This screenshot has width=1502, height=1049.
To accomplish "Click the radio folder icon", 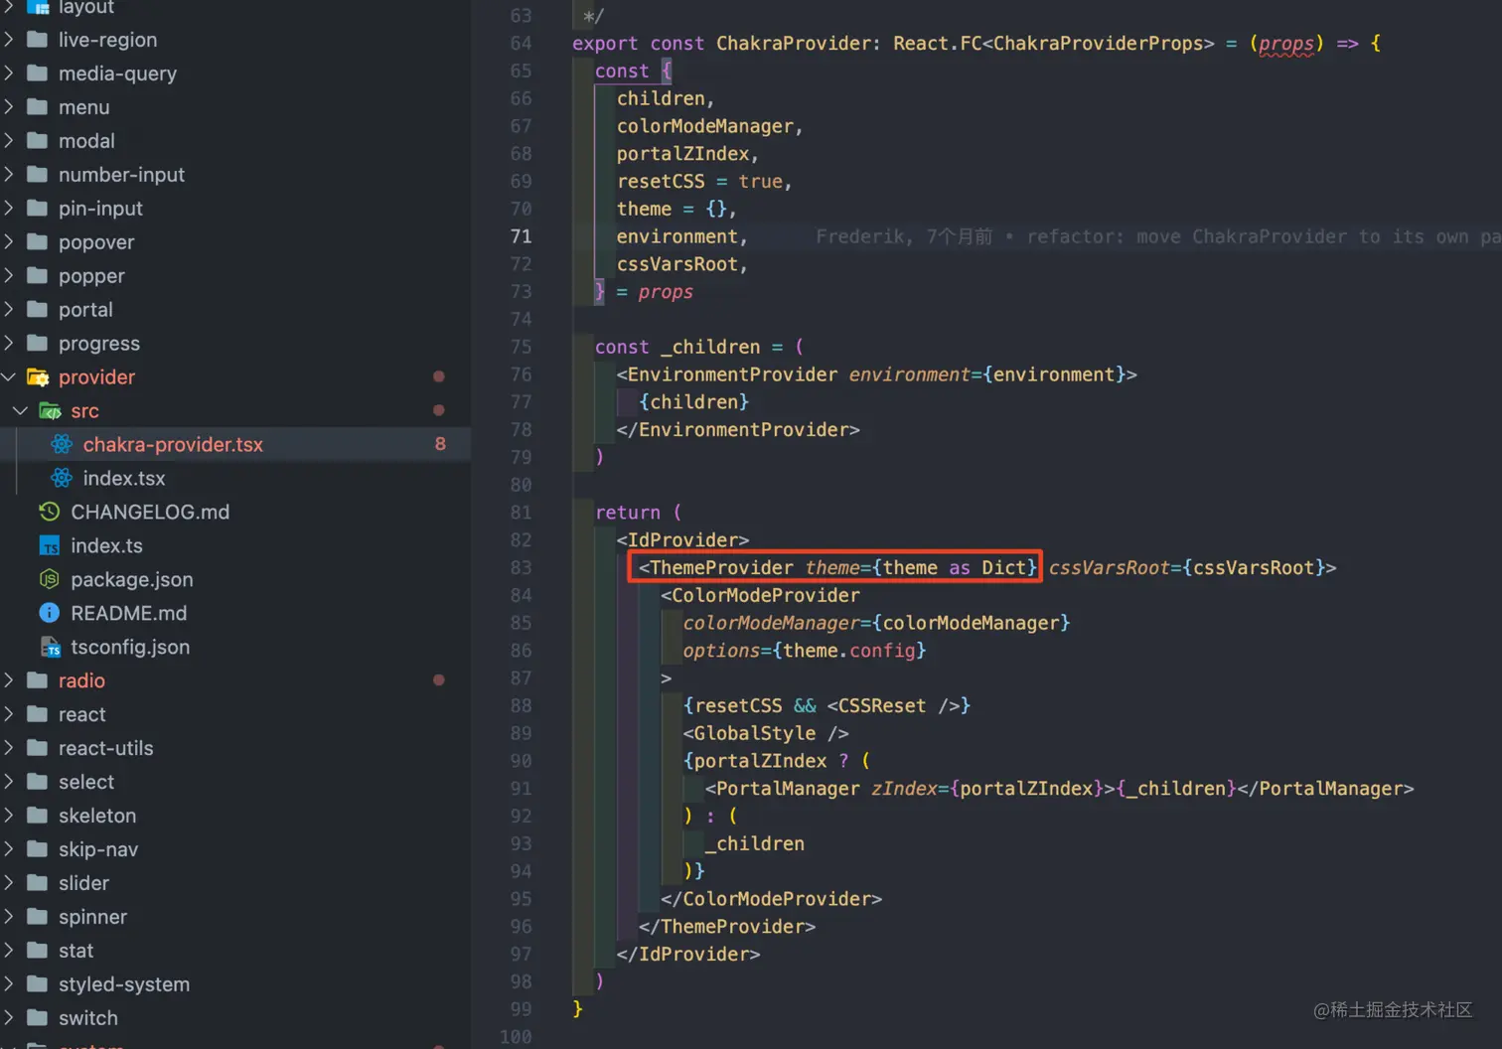I will pyautogui.click(x=38, y=681).
